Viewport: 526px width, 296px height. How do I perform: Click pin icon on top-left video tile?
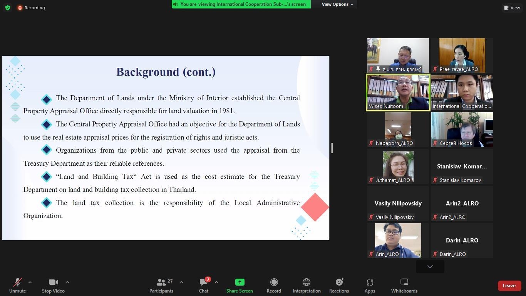pyautogui.click(x=378, y=69)
